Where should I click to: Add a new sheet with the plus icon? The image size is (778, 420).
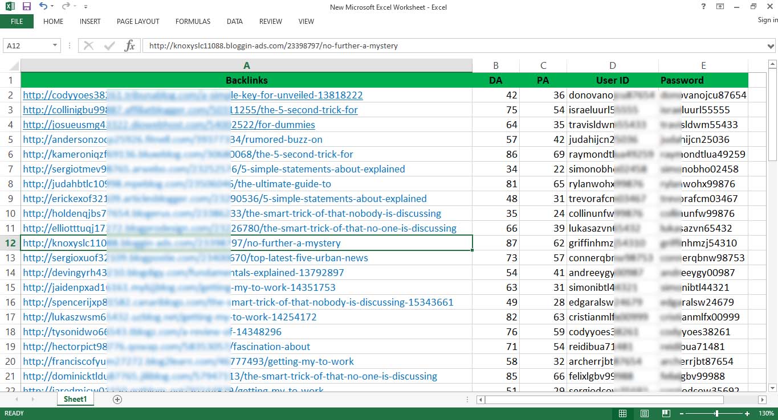117,400
